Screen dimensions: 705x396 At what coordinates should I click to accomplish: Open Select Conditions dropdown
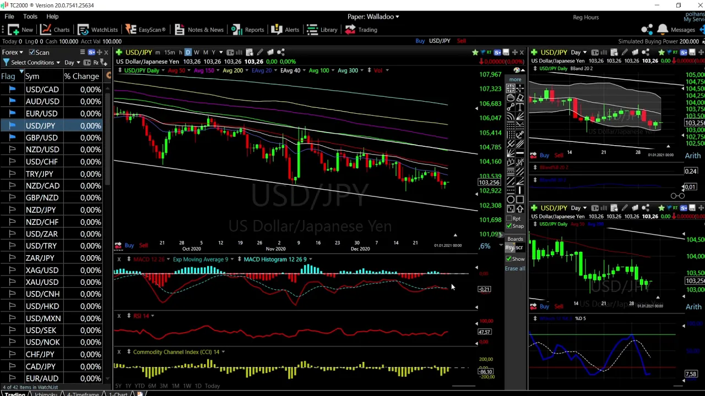[x=36, y=62]
